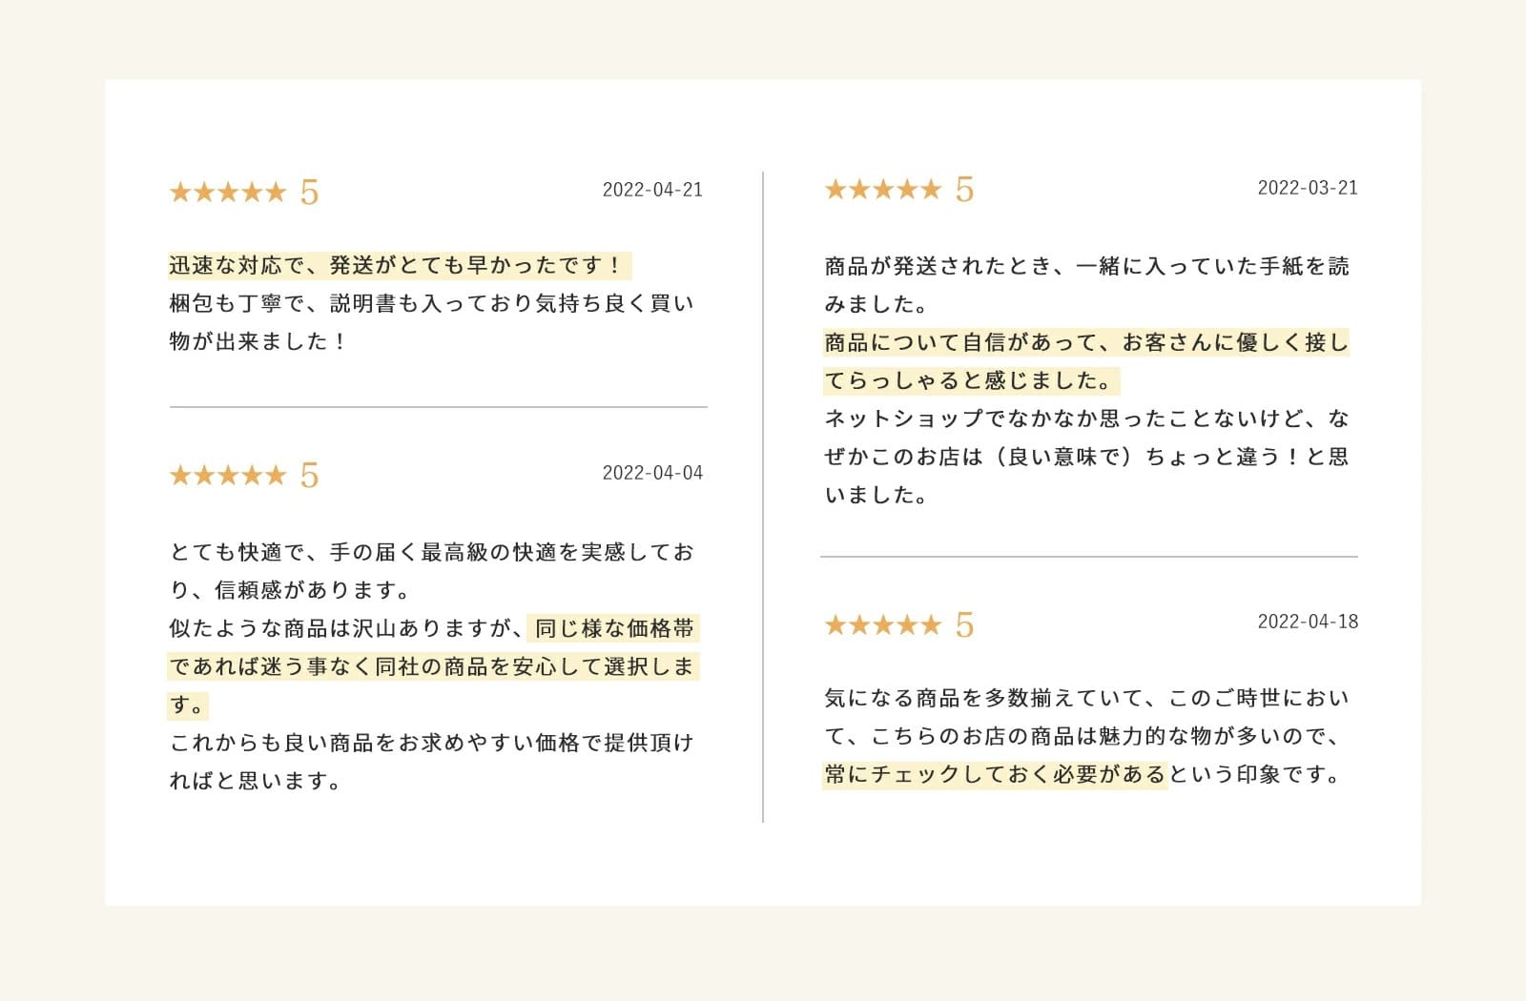Image resolution: width=1526 pixels, height=1001 pixels.
Task: Click the rating number 5 beside 2022-04-18 stars
Action: [964, 625]
